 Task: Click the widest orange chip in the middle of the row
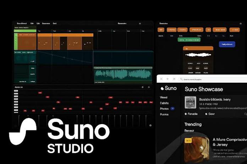196,30
